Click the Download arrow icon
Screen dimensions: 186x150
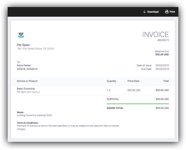144,12
